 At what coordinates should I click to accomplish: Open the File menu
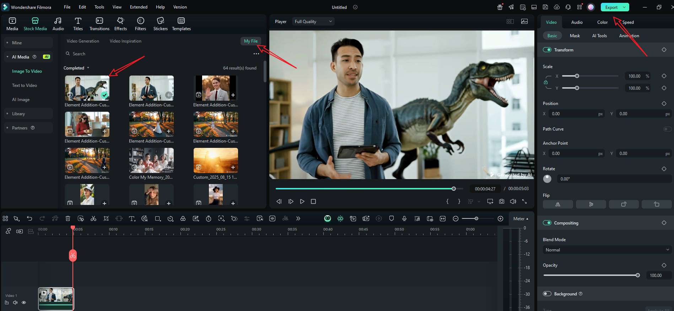pyautogui.click(x=67, y=7)
